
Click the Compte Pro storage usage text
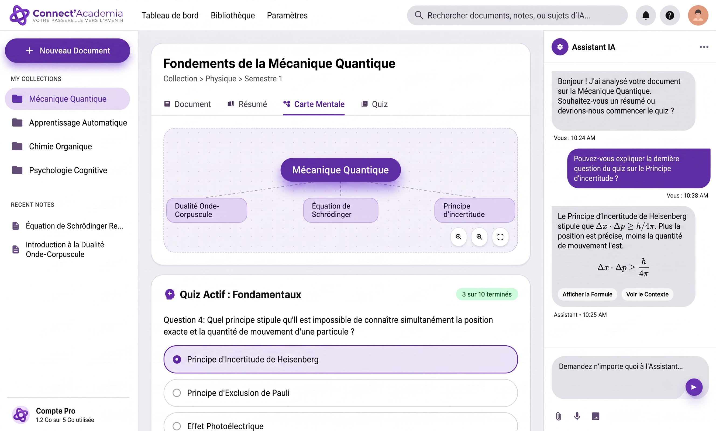point(65,420)
